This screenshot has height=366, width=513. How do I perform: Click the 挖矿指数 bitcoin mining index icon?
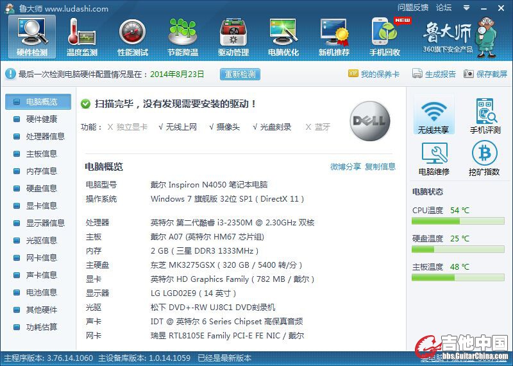[485, 159]
